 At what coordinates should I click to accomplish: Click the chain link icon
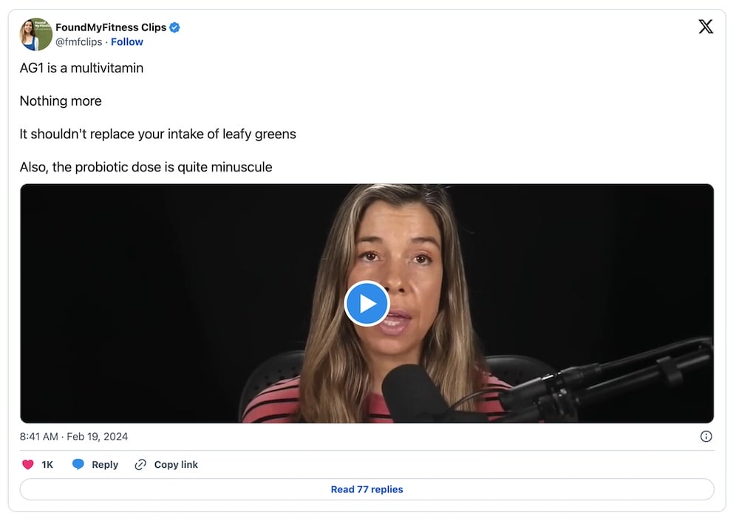(x=140, y=465)
